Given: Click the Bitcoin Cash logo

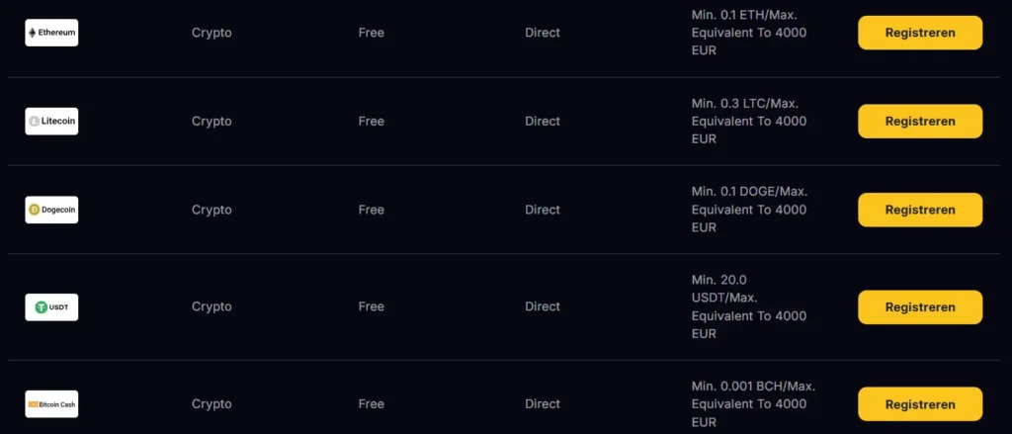Looking at the screenshot, I should pyautogui.click(x=51, y=404).
